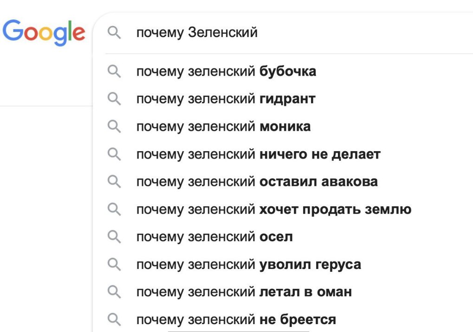Click the Google logo

click(x=44, y=33)
